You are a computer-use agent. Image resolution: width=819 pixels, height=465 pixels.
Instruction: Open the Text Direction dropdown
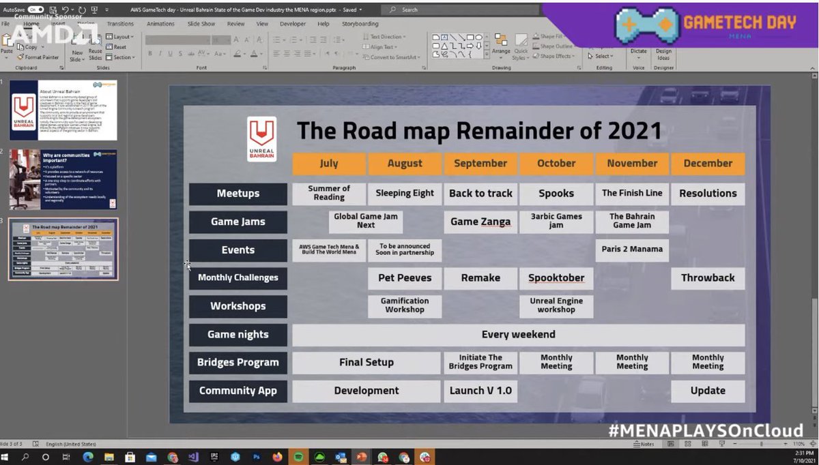point(385,37)
